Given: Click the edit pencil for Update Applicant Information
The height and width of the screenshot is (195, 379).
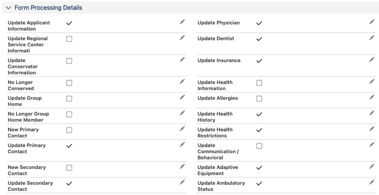Looking at the screenshot, I should (x=182, y=22).
